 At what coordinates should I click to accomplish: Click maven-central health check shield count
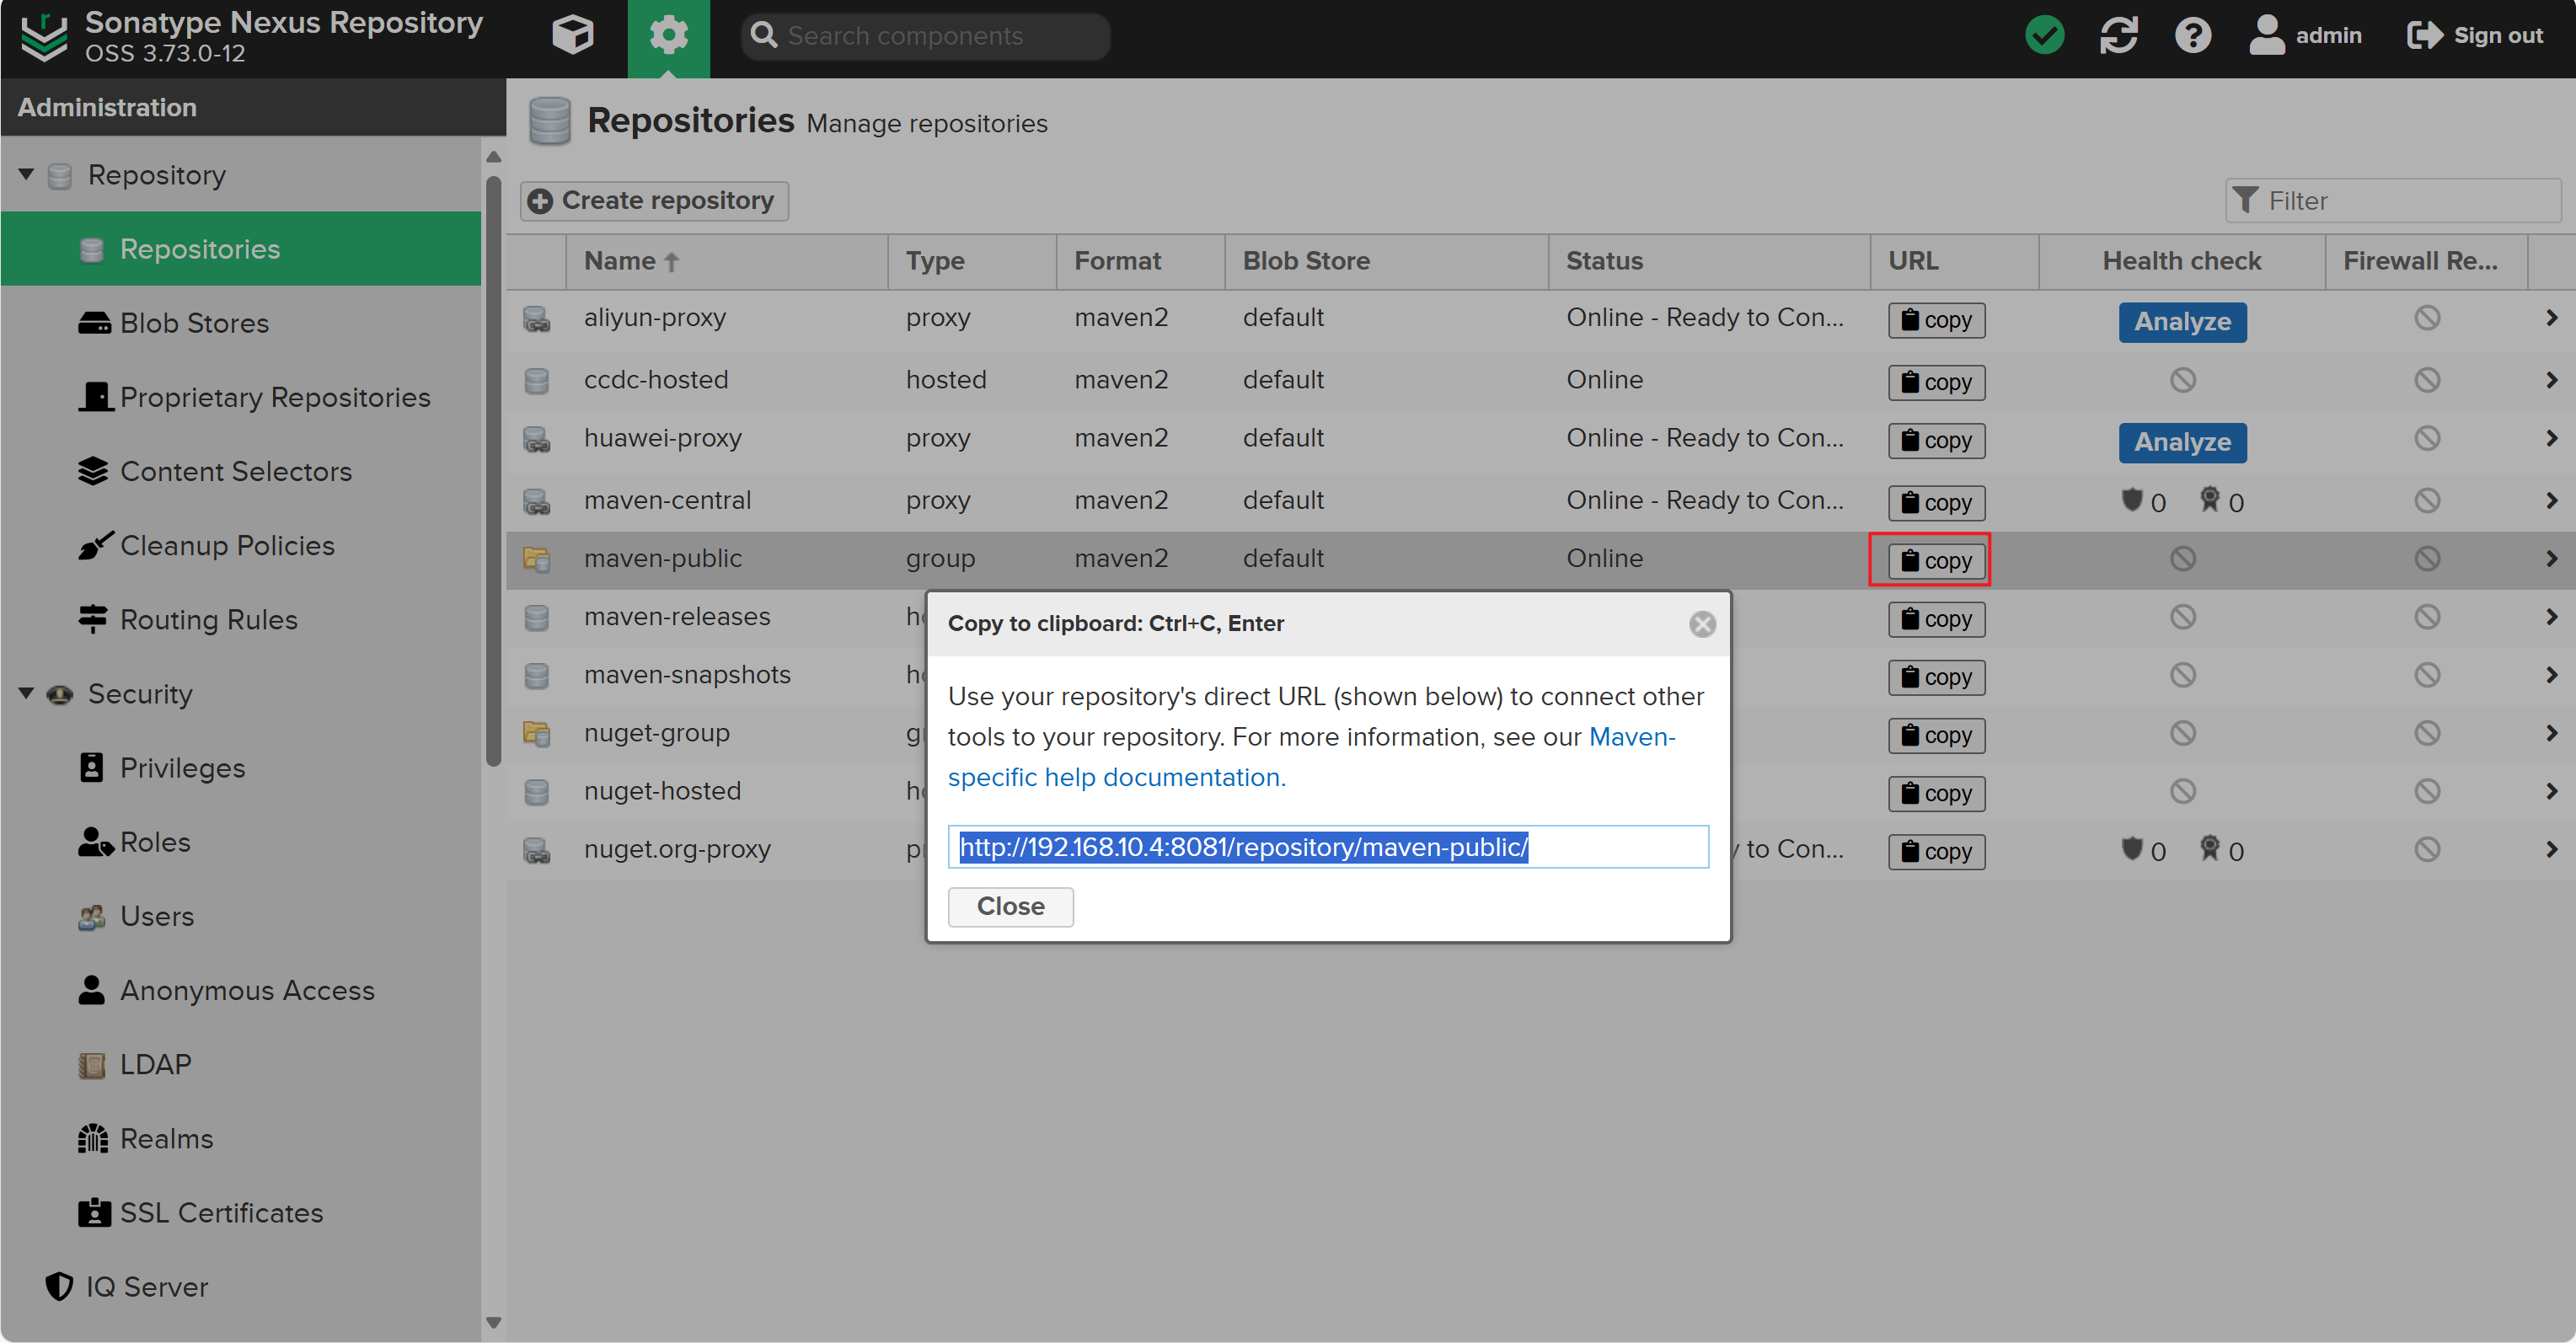[2144, 501]
